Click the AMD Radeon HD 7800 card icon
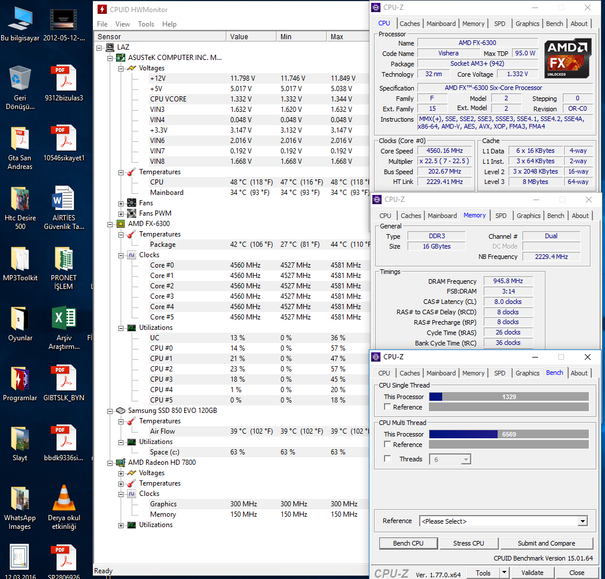 pyautogui.click(x=121, y=462)
